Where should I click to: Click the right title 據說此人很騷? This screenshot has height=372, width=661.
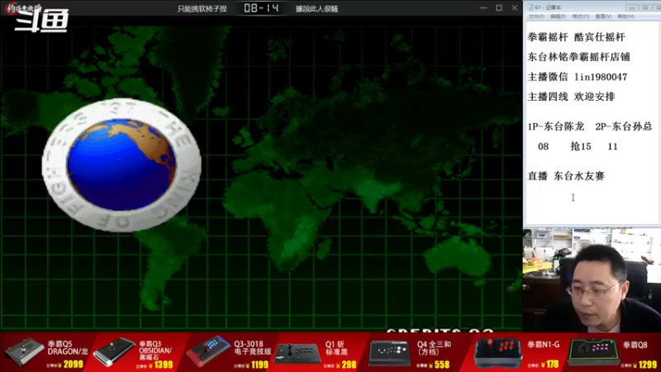316,9
